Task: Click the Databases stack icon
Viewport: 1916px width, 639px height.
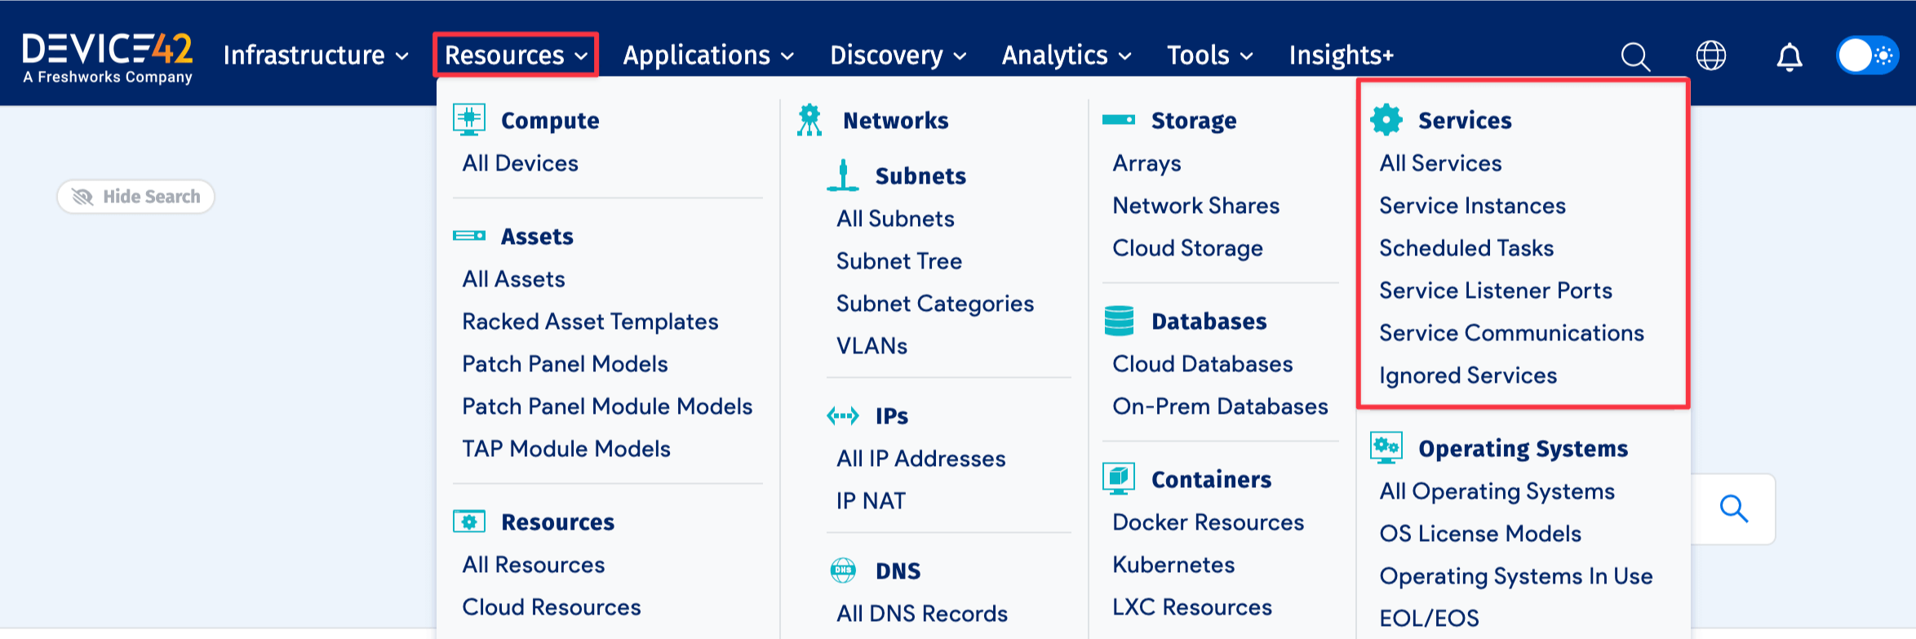Action: pos(1119,321)
